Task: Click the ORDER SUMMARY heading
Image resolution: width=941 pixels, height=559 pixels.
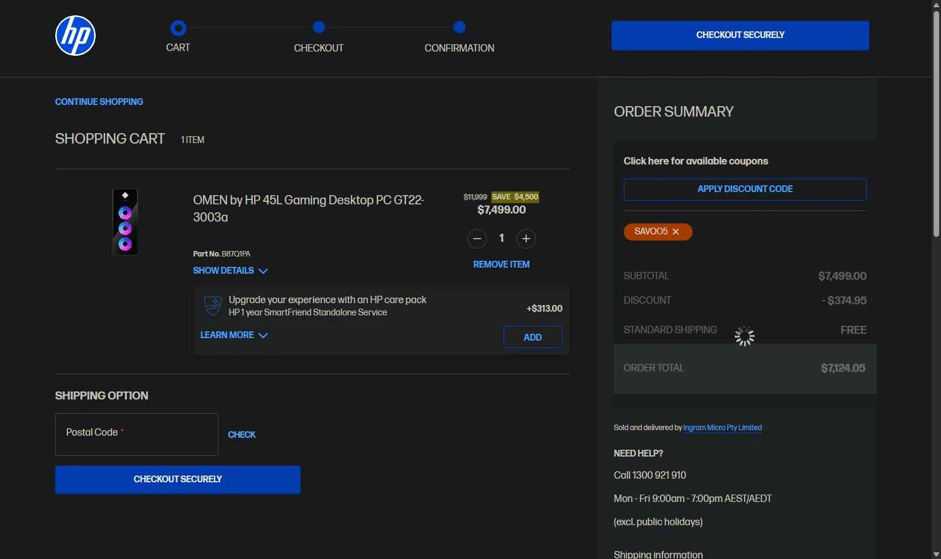Action: (674, 112)
